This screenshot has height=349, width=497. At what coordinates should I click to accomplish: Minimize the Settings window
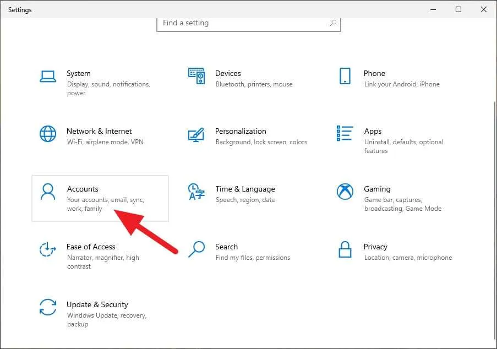click(x=433, y=9)
